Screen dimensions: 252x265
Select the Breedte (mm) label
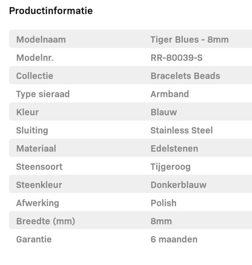(45, 221)
